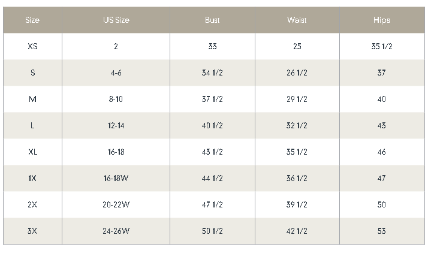Click bust value 47 1/2
This screenshot has height=253, width=428.
pyautogui.click(x=212, y=205)
